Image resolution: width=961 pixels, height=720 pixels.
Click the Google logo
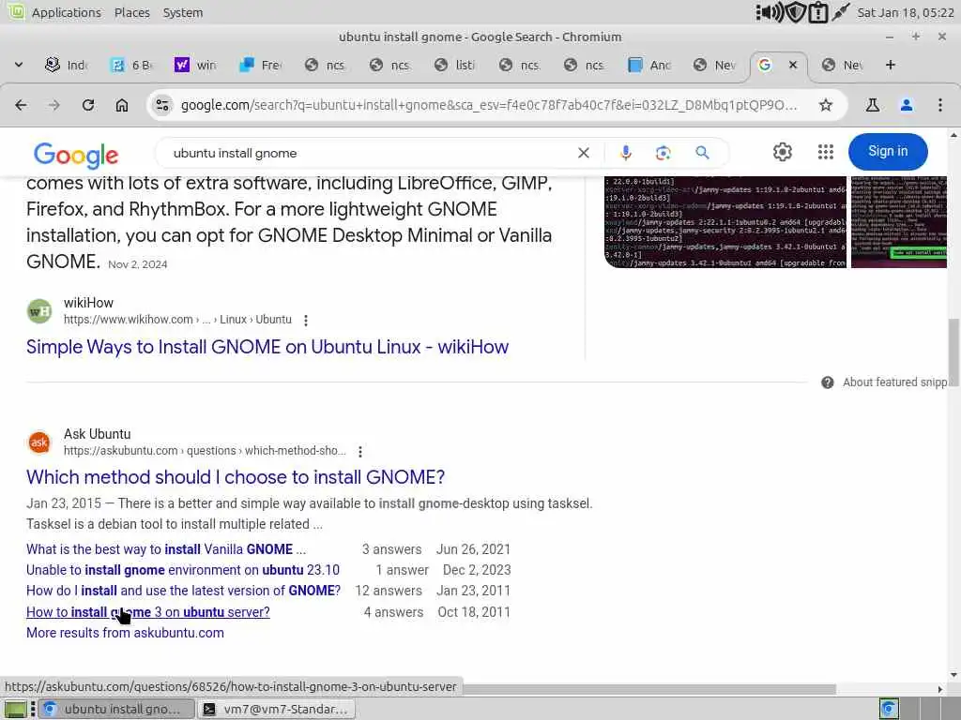coord(76,156)
